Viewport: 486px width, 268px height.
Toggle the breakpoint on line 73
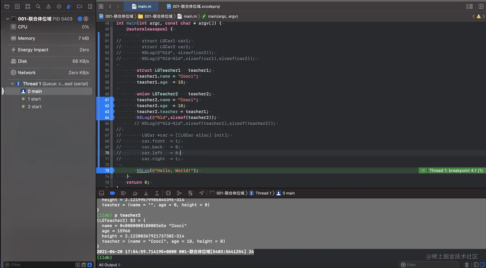click(x=105, y=171)
